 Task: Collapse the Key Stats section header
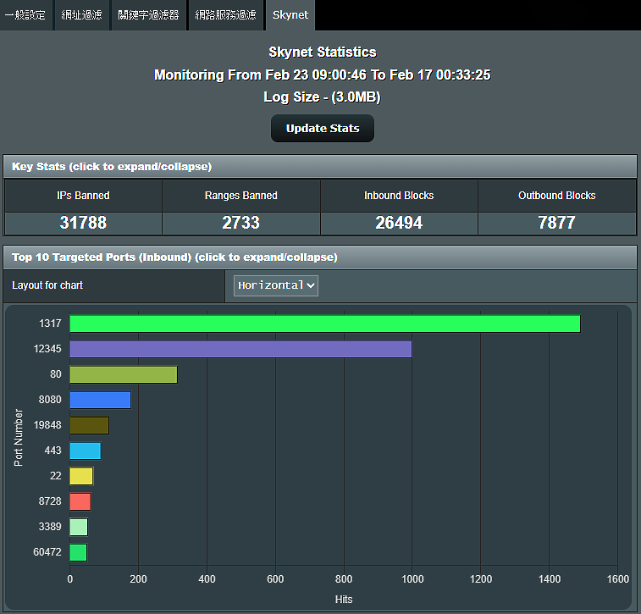pos(320,166)
